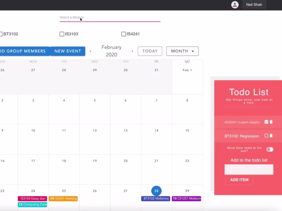Open the user profile avatar icon
Viewport: 282px width, 211px height.
235,5
